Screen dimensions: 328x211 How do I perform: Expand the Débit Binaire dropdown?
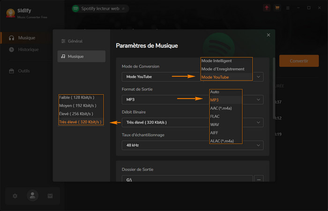192,122
